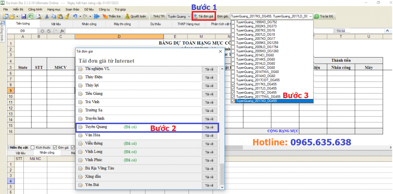
Task: Click the Cut scissors icon
Action: pyautogui.click(x=46, y=16)
